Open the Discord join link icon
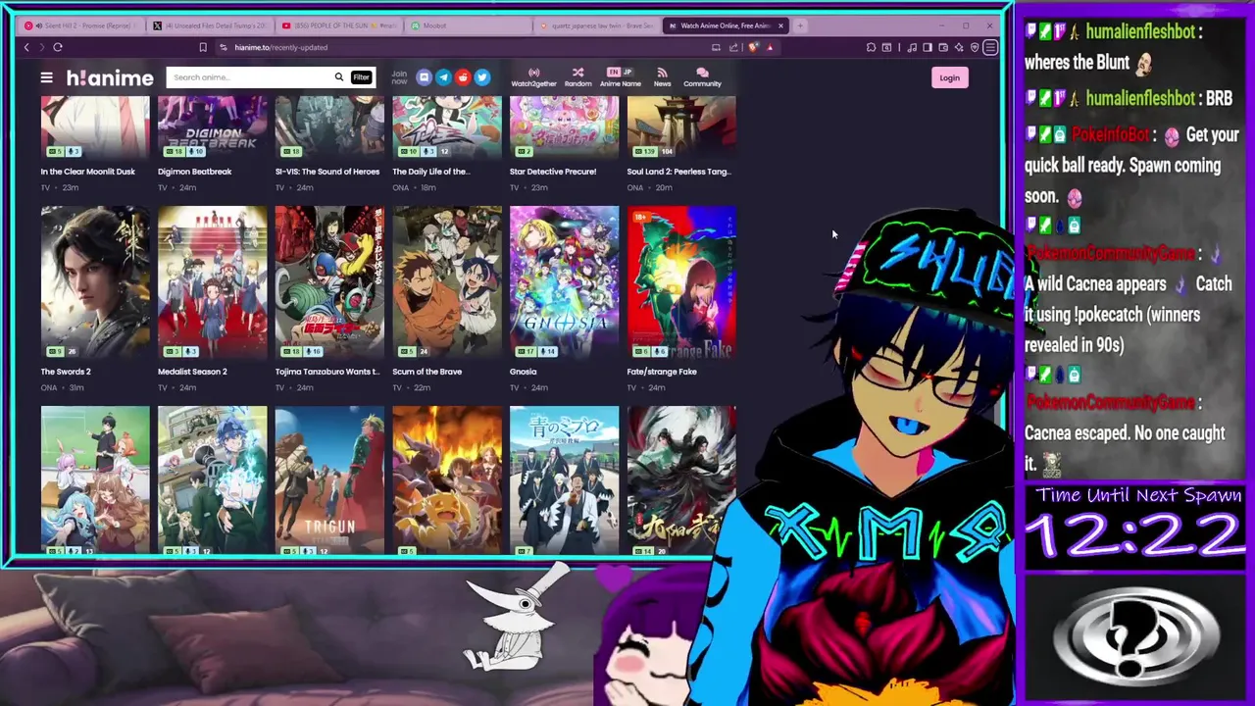Screen dimensions: 1255x706 coord(424,77)
